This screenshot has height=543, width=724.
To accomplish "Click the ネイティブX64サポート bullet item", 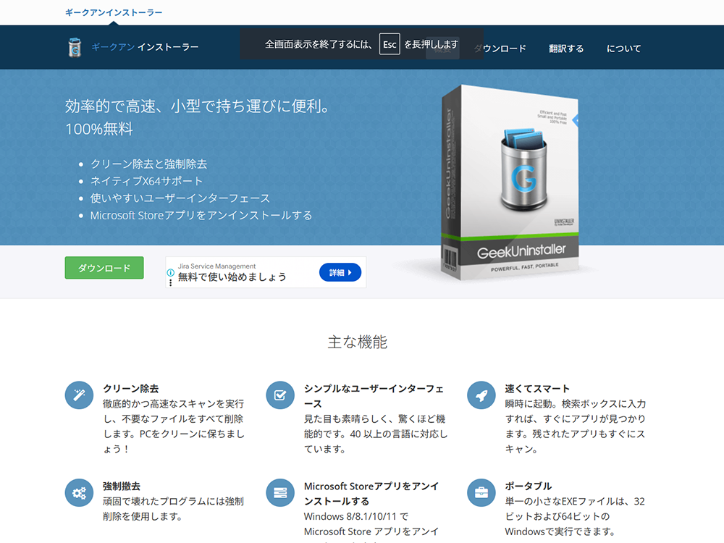I will coord(146,181).
